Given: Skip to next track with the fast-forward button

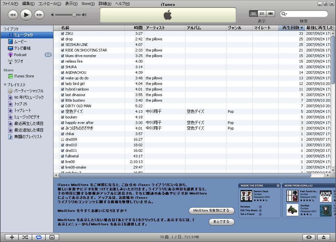Looking at the screenshot, I should tap(39, 15).
